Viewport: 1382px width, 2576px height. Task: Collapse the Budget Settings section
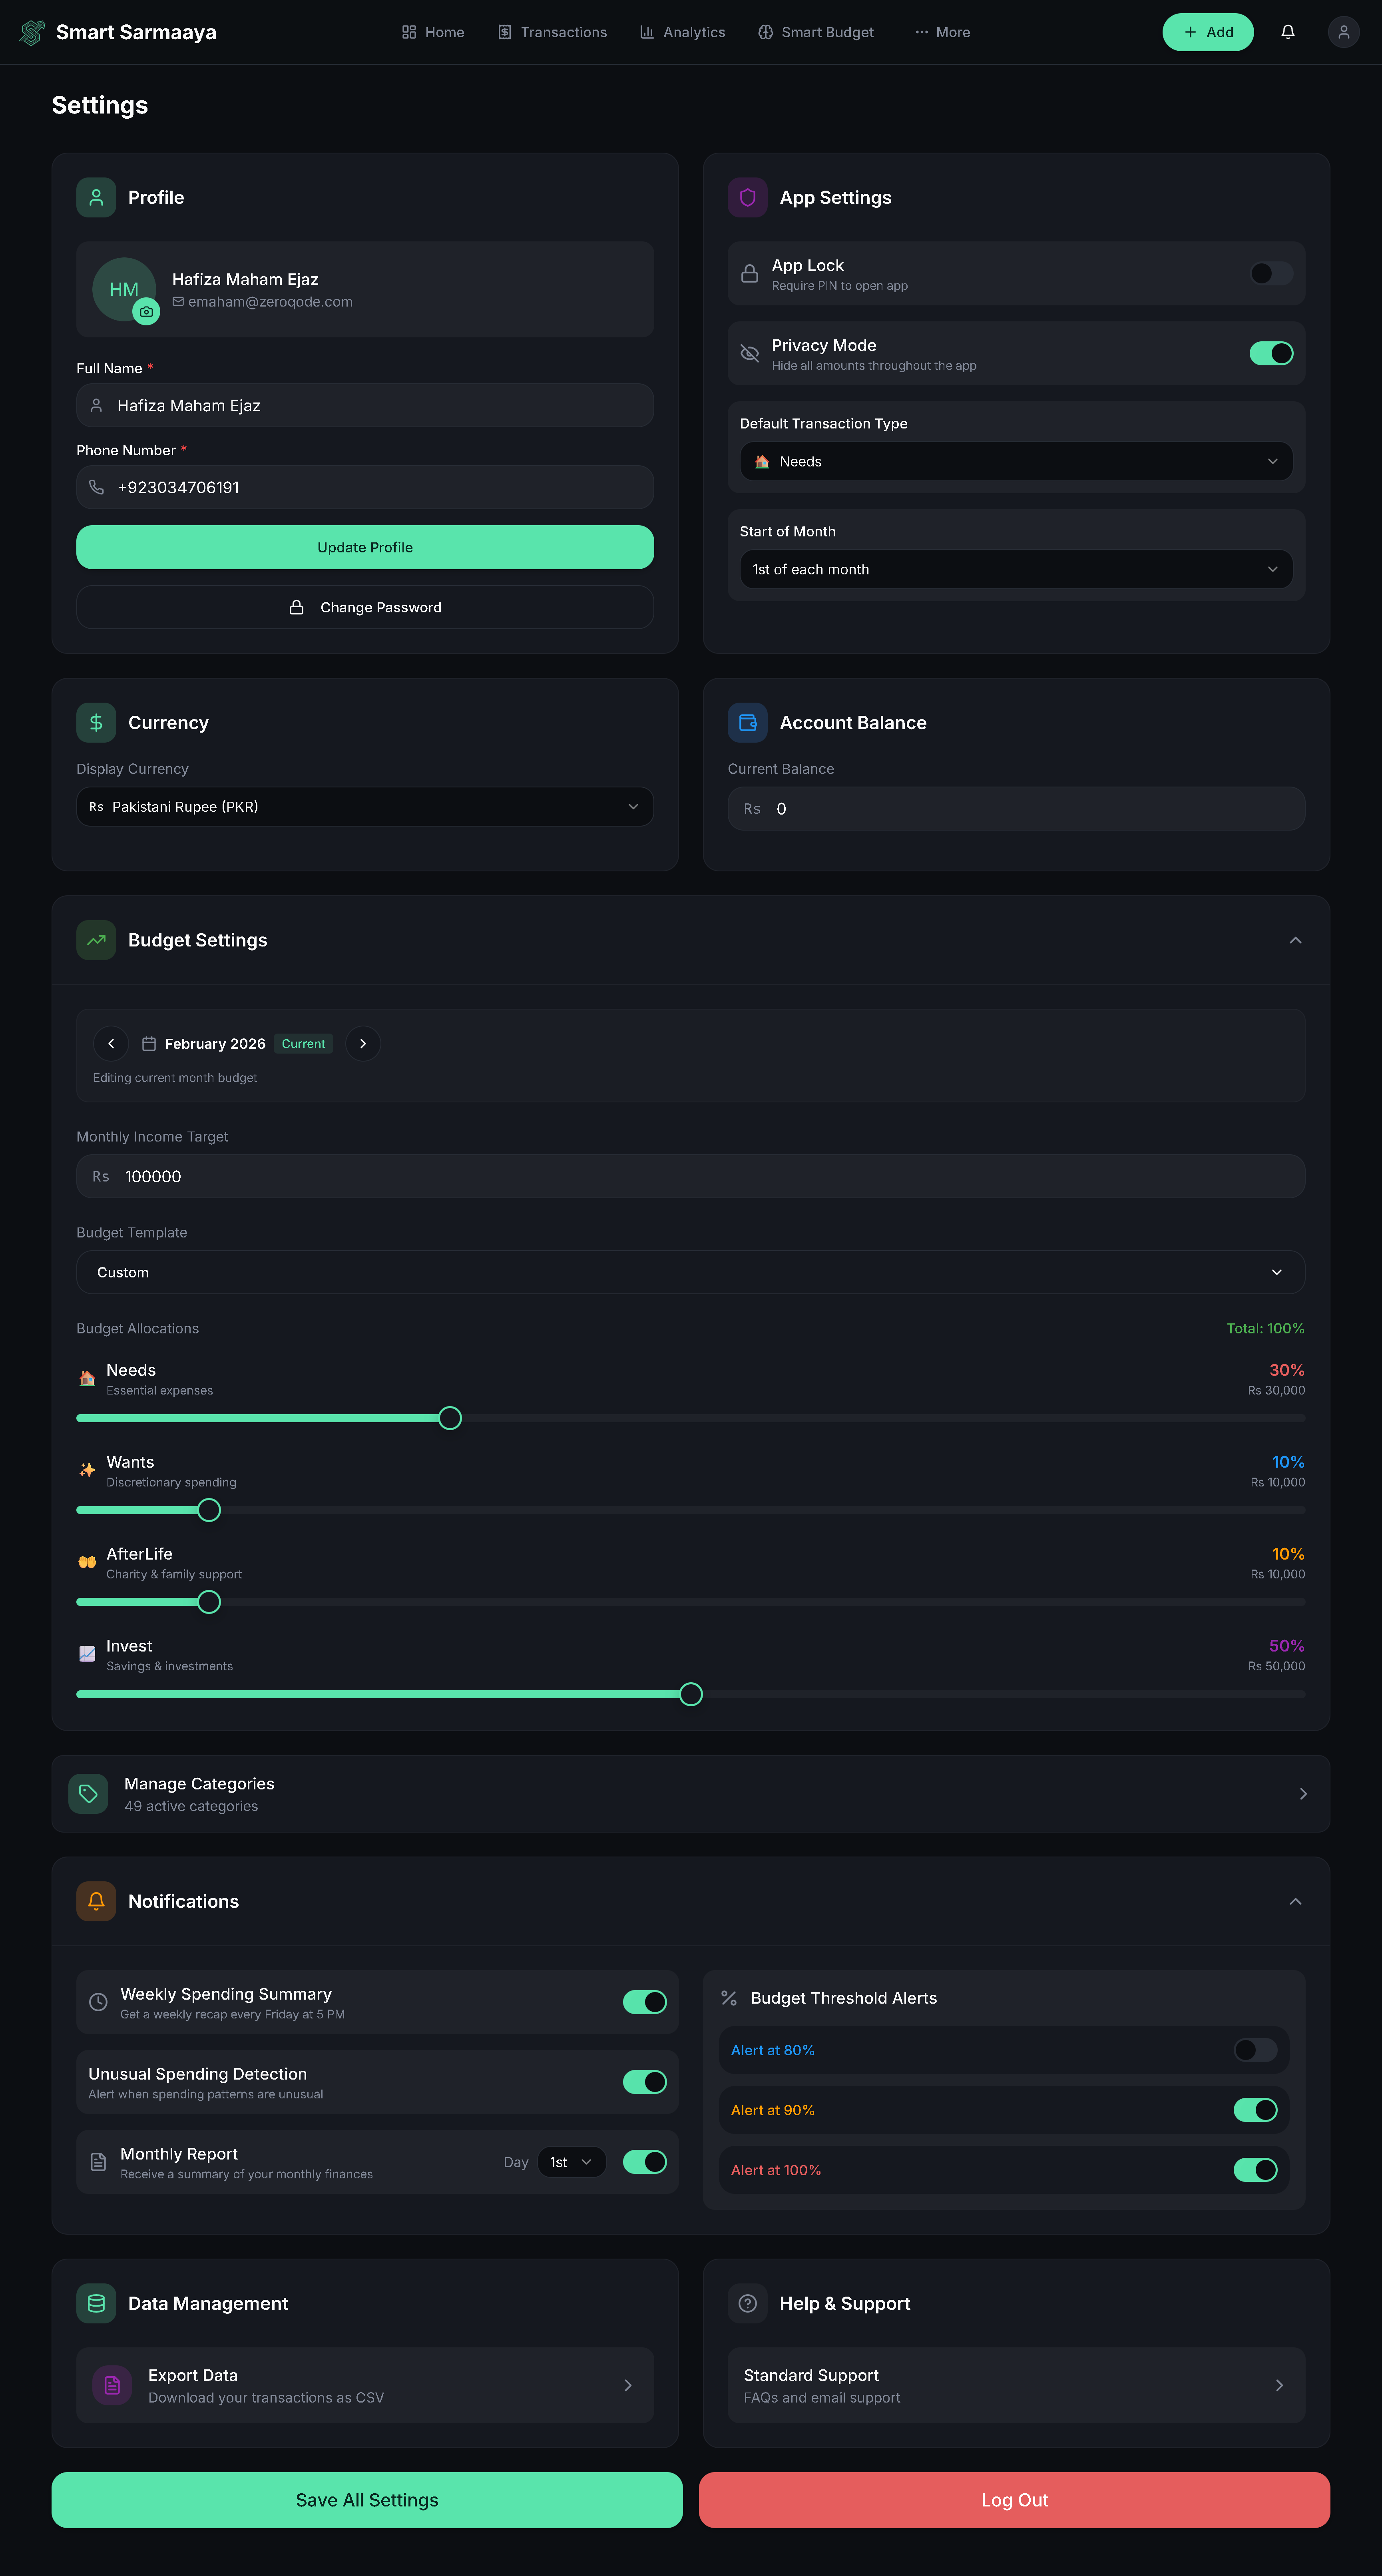pyautogui.click(x=1295, y=940)
